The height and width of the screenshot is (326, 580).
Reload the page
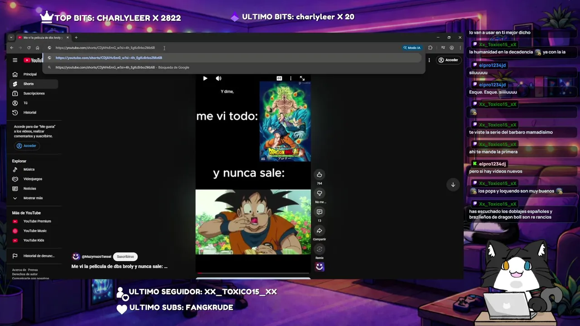[x=29, y=48]
